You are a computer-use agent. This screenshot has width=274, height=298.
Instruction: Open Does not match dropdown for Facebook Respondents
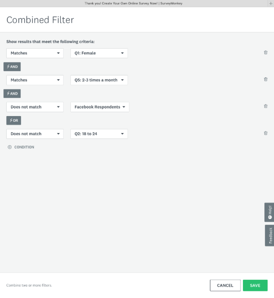pos(35,107)
